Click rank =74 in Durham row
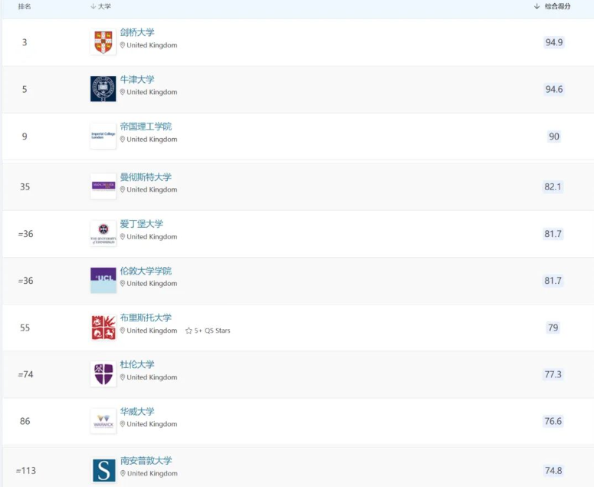594x487 pixels. [25, 374]
